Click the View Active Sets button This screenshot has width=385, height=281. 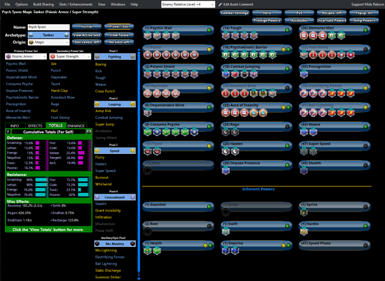point(87,35)
